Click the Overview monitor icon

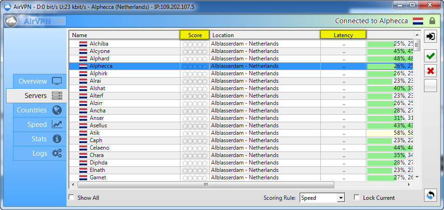pyautogui.click(x=57, y=81)
